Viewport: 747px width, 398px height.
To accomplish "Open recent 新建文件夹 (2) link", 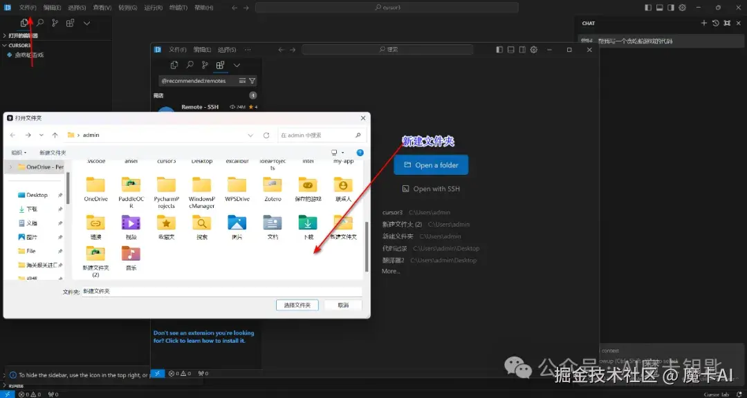I will 402,225.
